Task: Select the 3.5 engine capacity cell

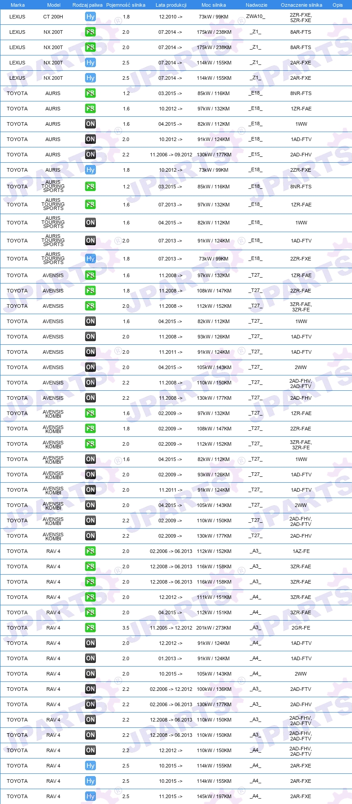Action: pos(126,628)
